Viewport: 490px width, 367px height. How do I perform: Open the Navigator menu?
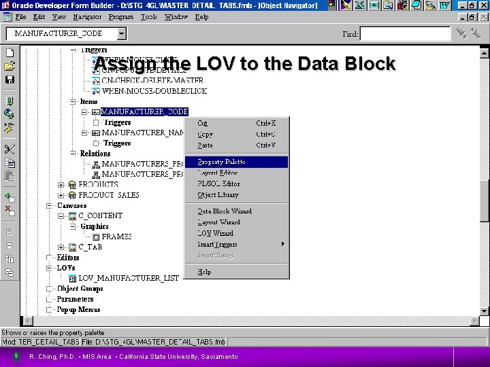[87, 17]
